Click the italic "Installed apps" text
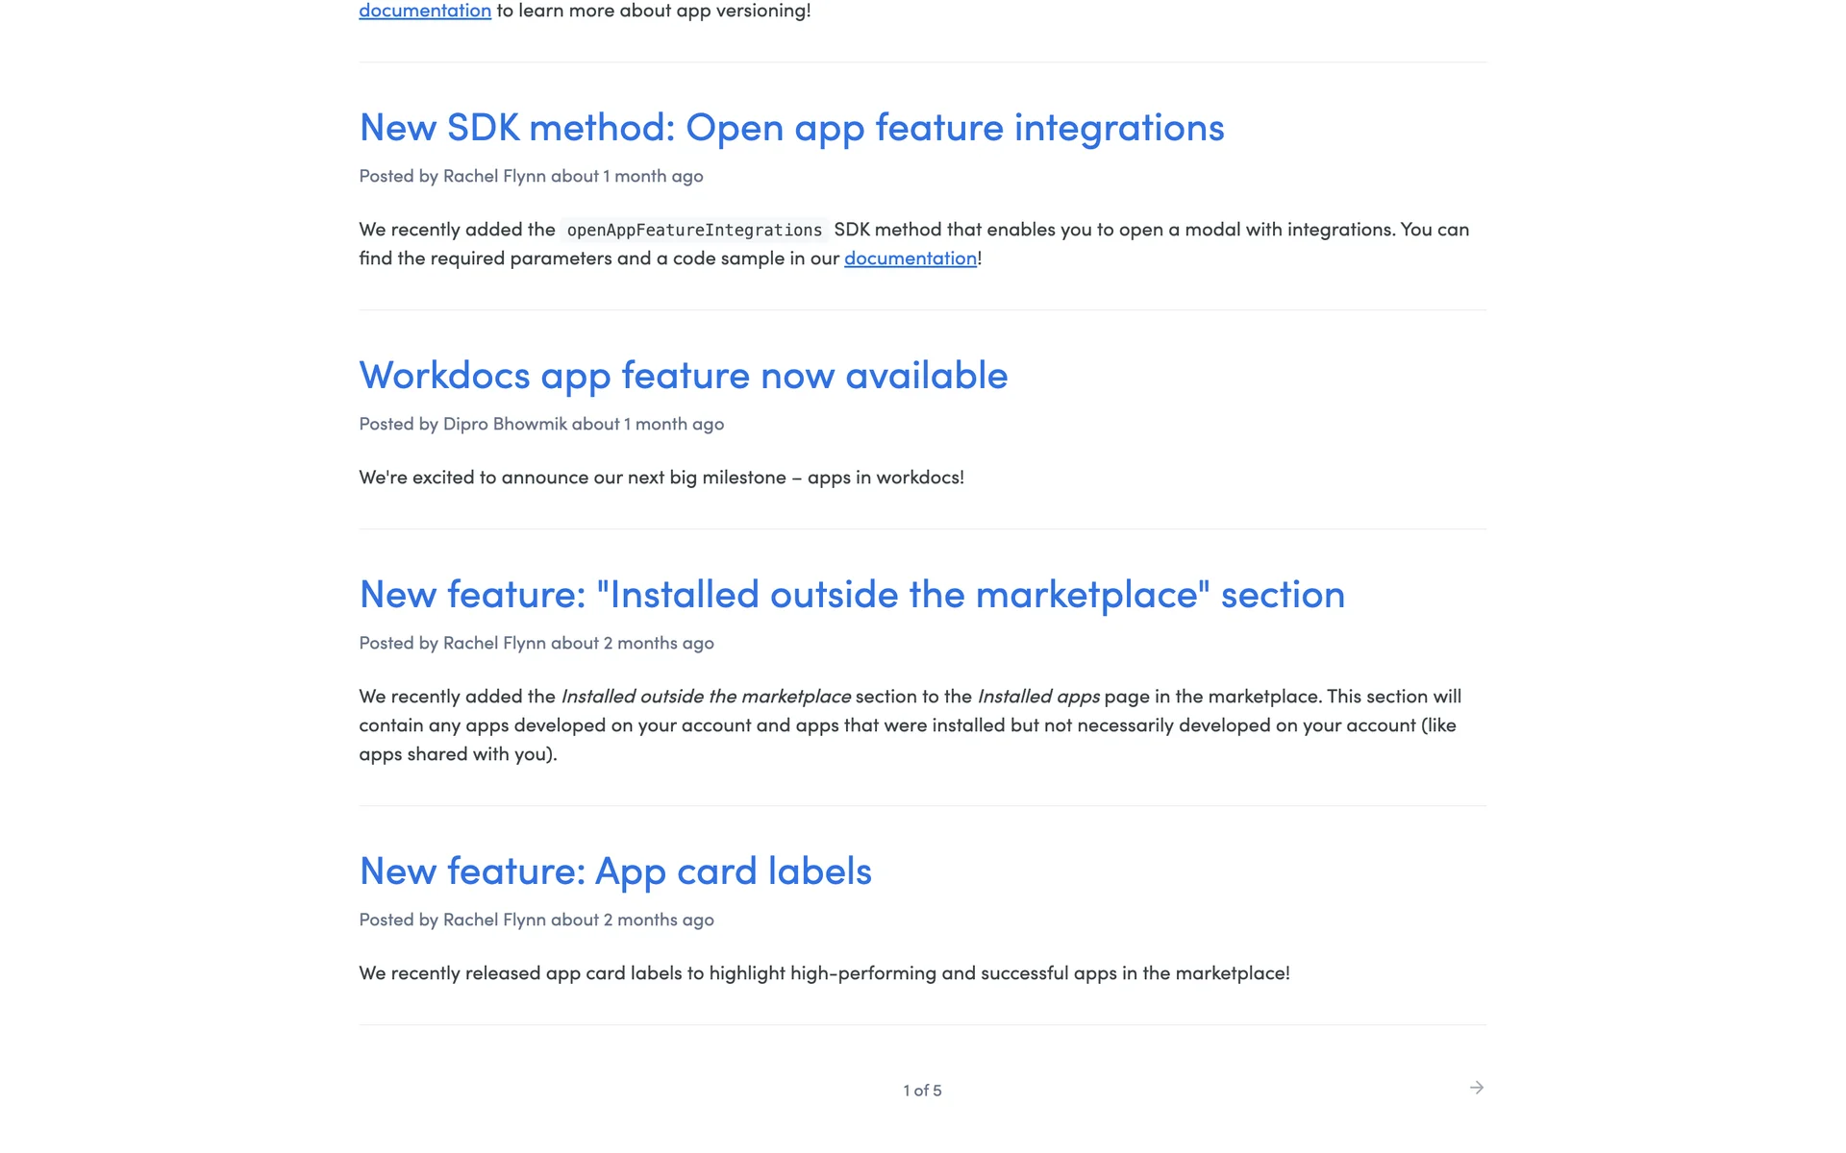 click(1038, 697)
